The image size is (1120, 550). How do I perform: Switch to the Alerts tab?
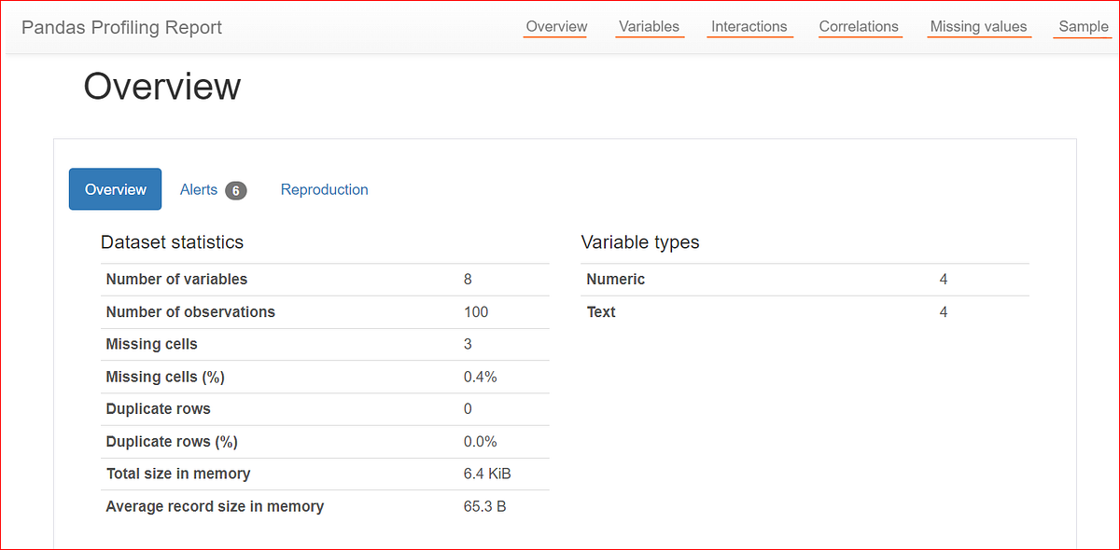click(x=200, y=189)
